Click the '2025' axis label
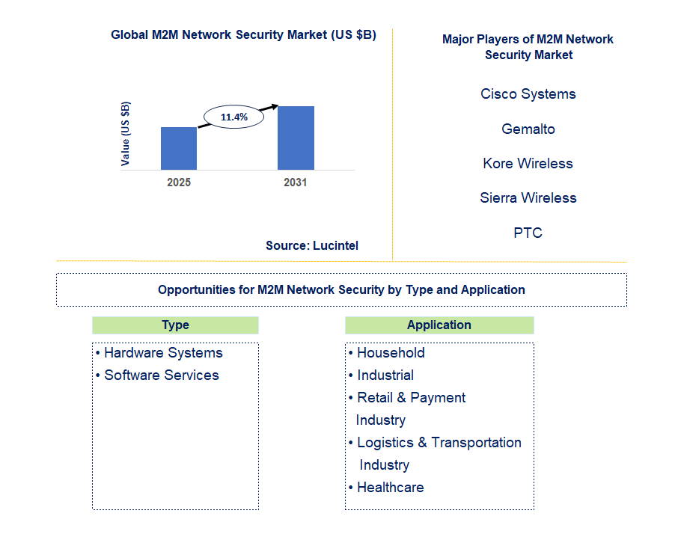The image size is (675, 540). coord(179,182)
